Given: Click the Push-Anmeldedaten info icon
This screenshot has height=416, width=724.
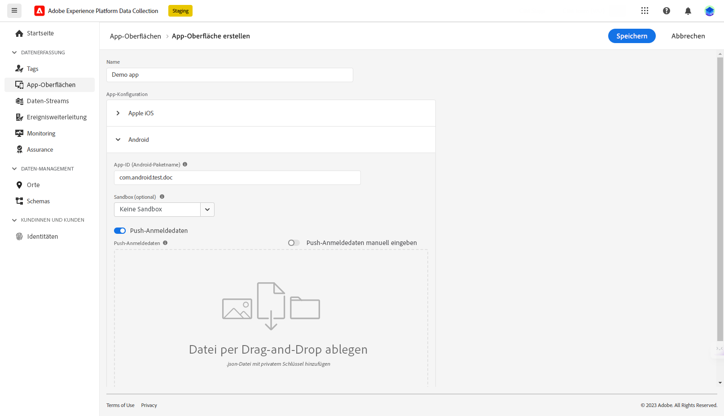Looking at the screenshot, I should (165, 243).
